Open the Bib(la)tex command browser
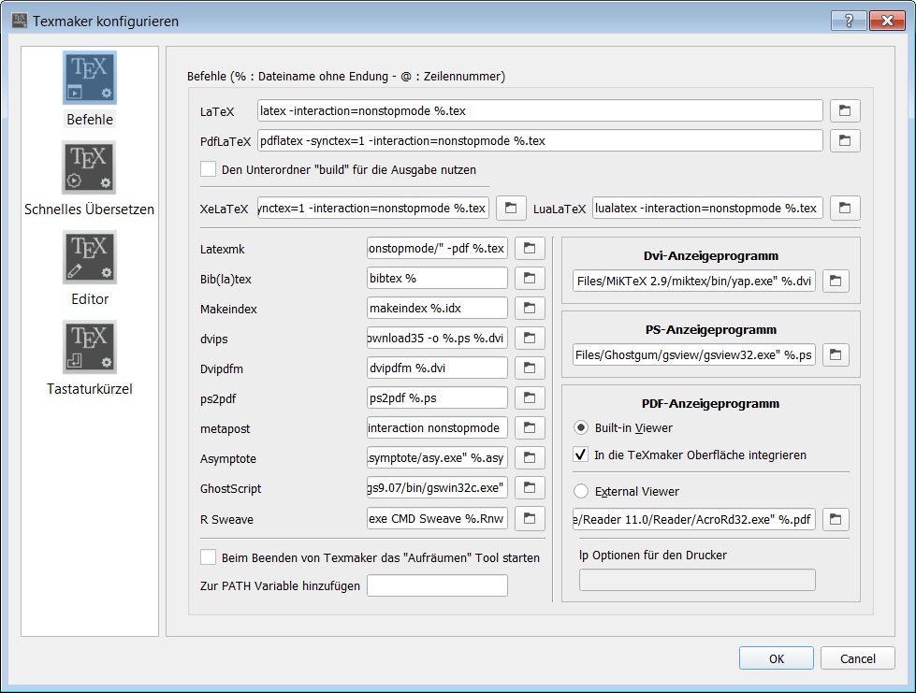The width and height of the screenshot is (916, 693). [x=530, y=278]
